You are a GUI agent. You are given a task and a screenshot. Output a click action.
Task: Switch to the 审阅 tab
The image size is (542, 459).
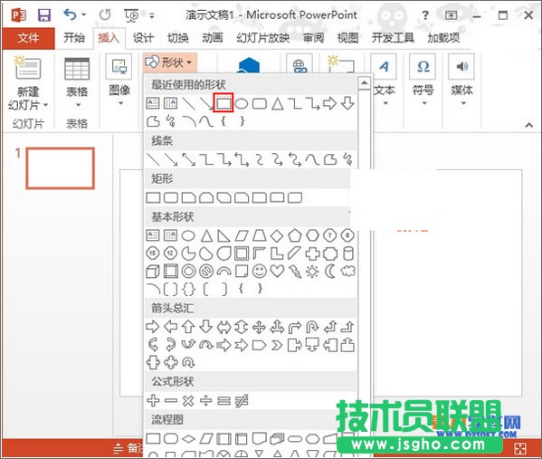pyautogui.click(x=313, y=37)
